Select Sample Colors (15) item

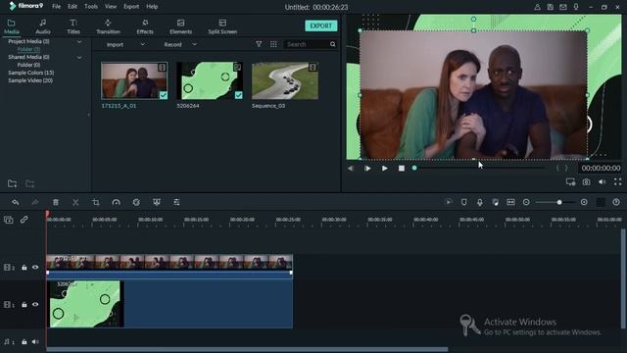[x=31, y=73]
